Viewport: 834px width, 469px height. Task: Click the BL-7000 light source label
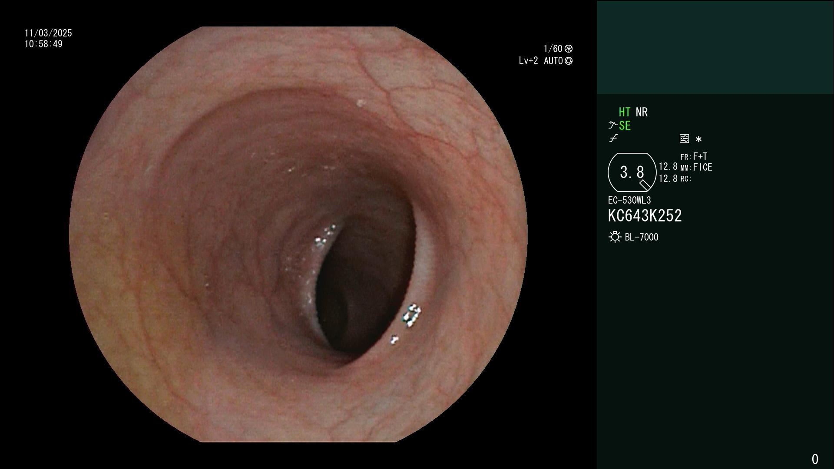(642, 237)
